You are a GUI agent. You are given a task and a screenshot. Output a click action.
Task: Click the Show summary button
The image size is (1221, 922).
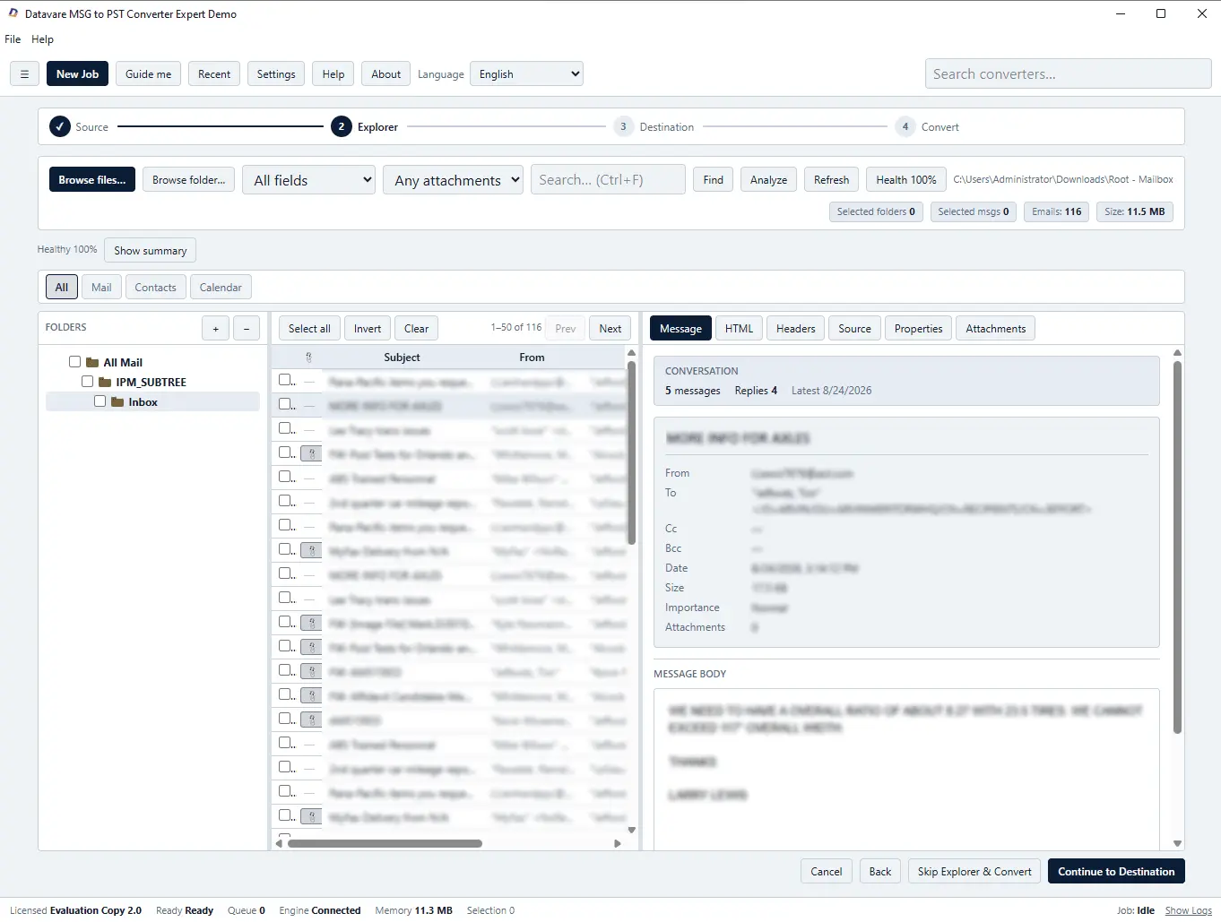(151, 251)
